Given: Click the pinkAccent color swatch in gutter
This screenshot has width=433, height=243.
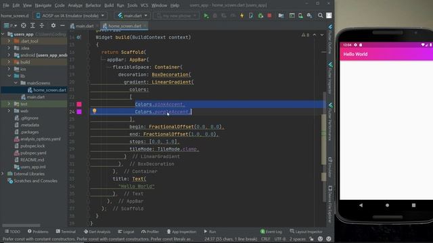Looking at the screenshot, I should 79,104.
